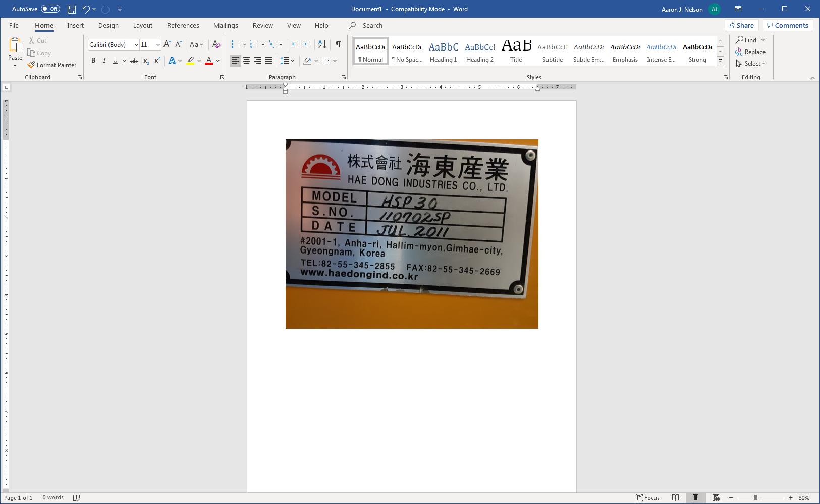Click Shading paint bucket icon
Viewport: 820px width, 504px height.
tap(307, 61)
